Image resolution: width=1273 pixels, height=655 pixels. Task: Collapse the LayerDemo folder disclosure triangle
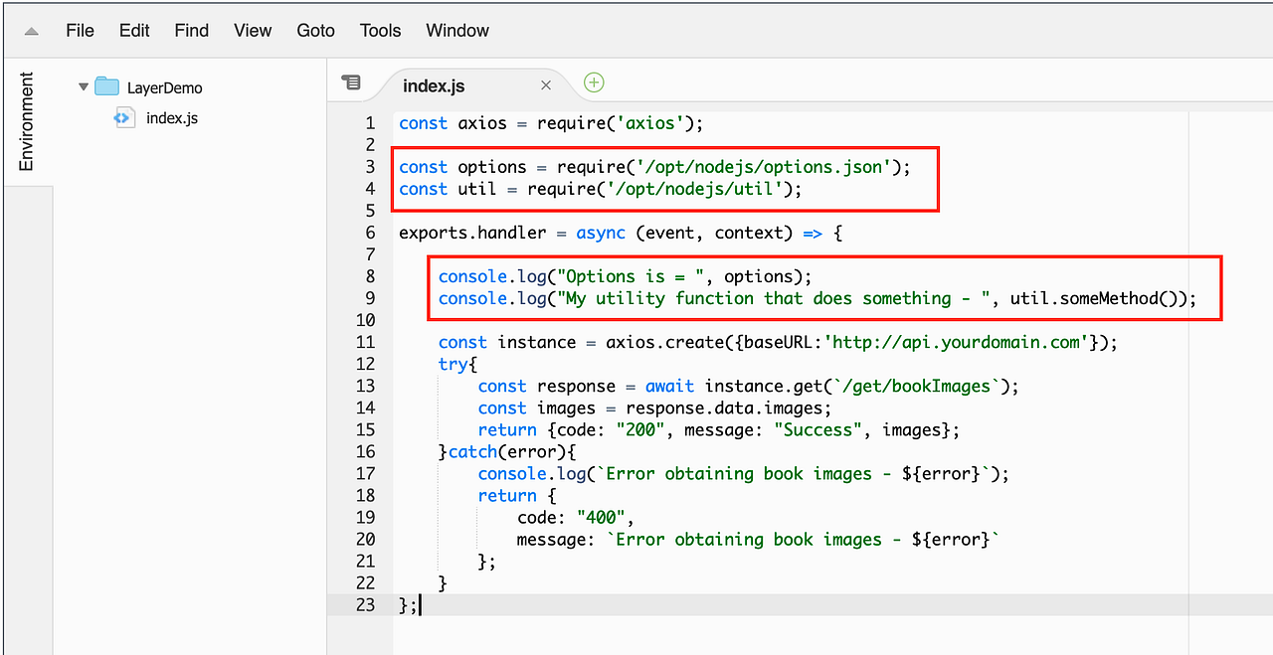click(x=84, y=86)
